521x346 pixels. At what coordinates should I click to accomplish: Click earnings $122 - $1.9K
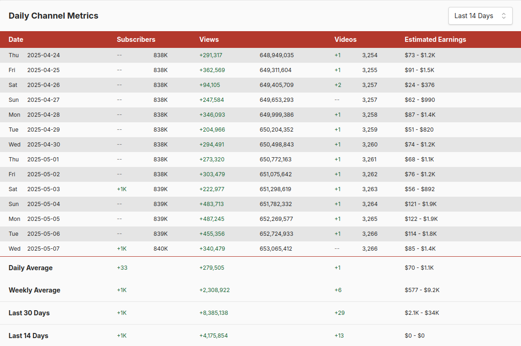pos(421,219)
